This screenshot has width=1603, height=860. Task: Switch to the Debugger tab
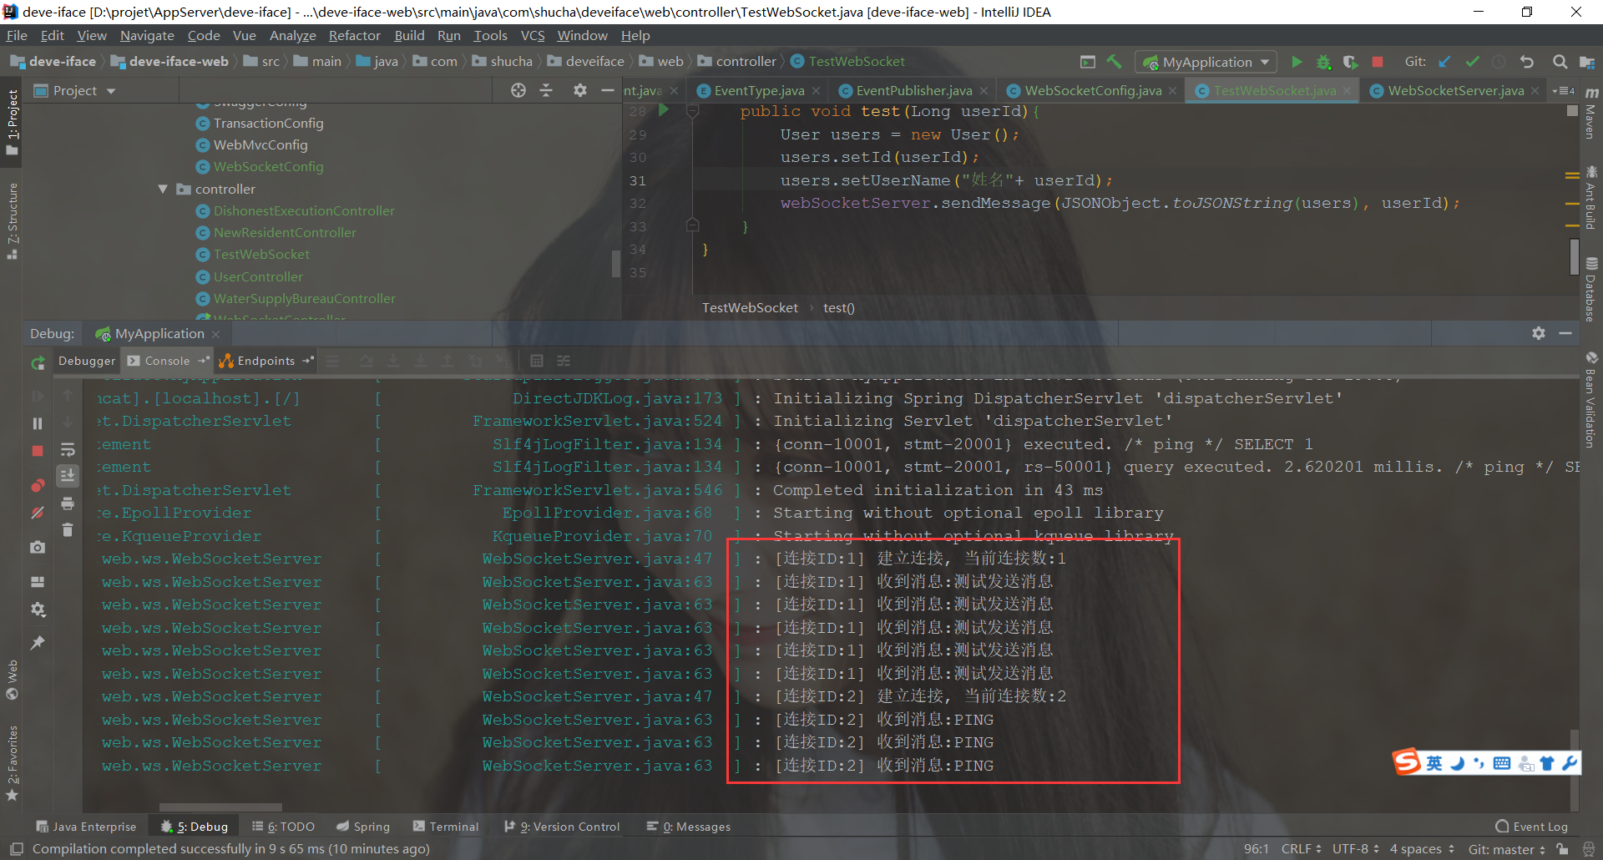coord(87,361)
